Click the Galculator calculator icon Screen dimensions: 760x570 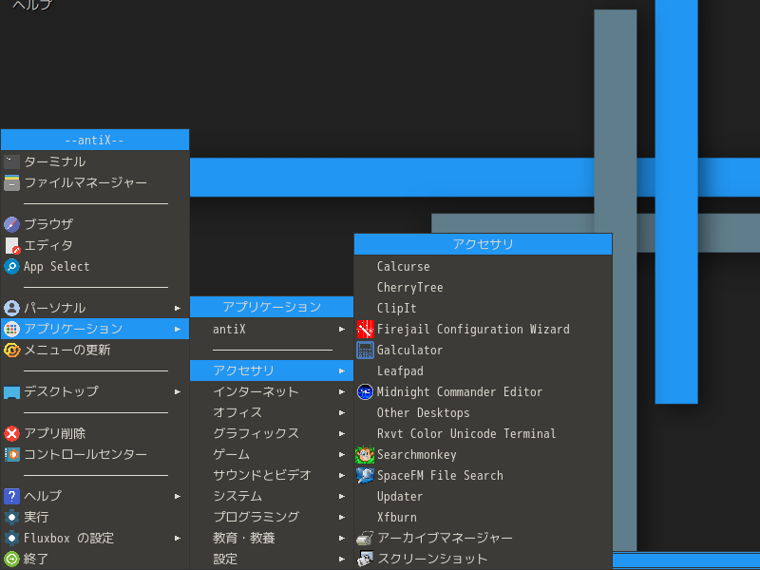(x=365, y=350)
